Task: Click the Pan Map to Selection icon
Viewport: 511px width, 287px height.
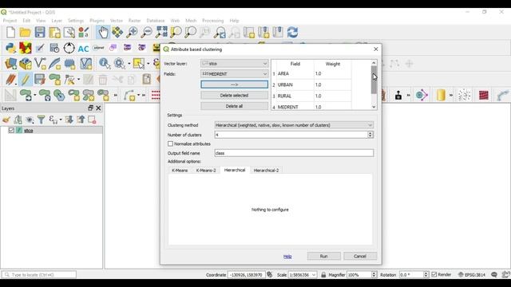Action: coord(117,32)
